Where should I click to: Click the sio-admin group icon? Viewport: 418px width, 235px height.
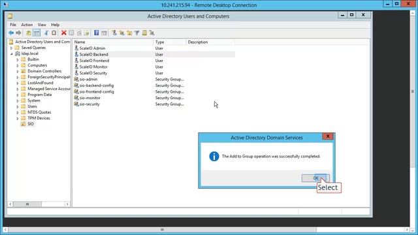pyautogui.click(x=76, y=79)
